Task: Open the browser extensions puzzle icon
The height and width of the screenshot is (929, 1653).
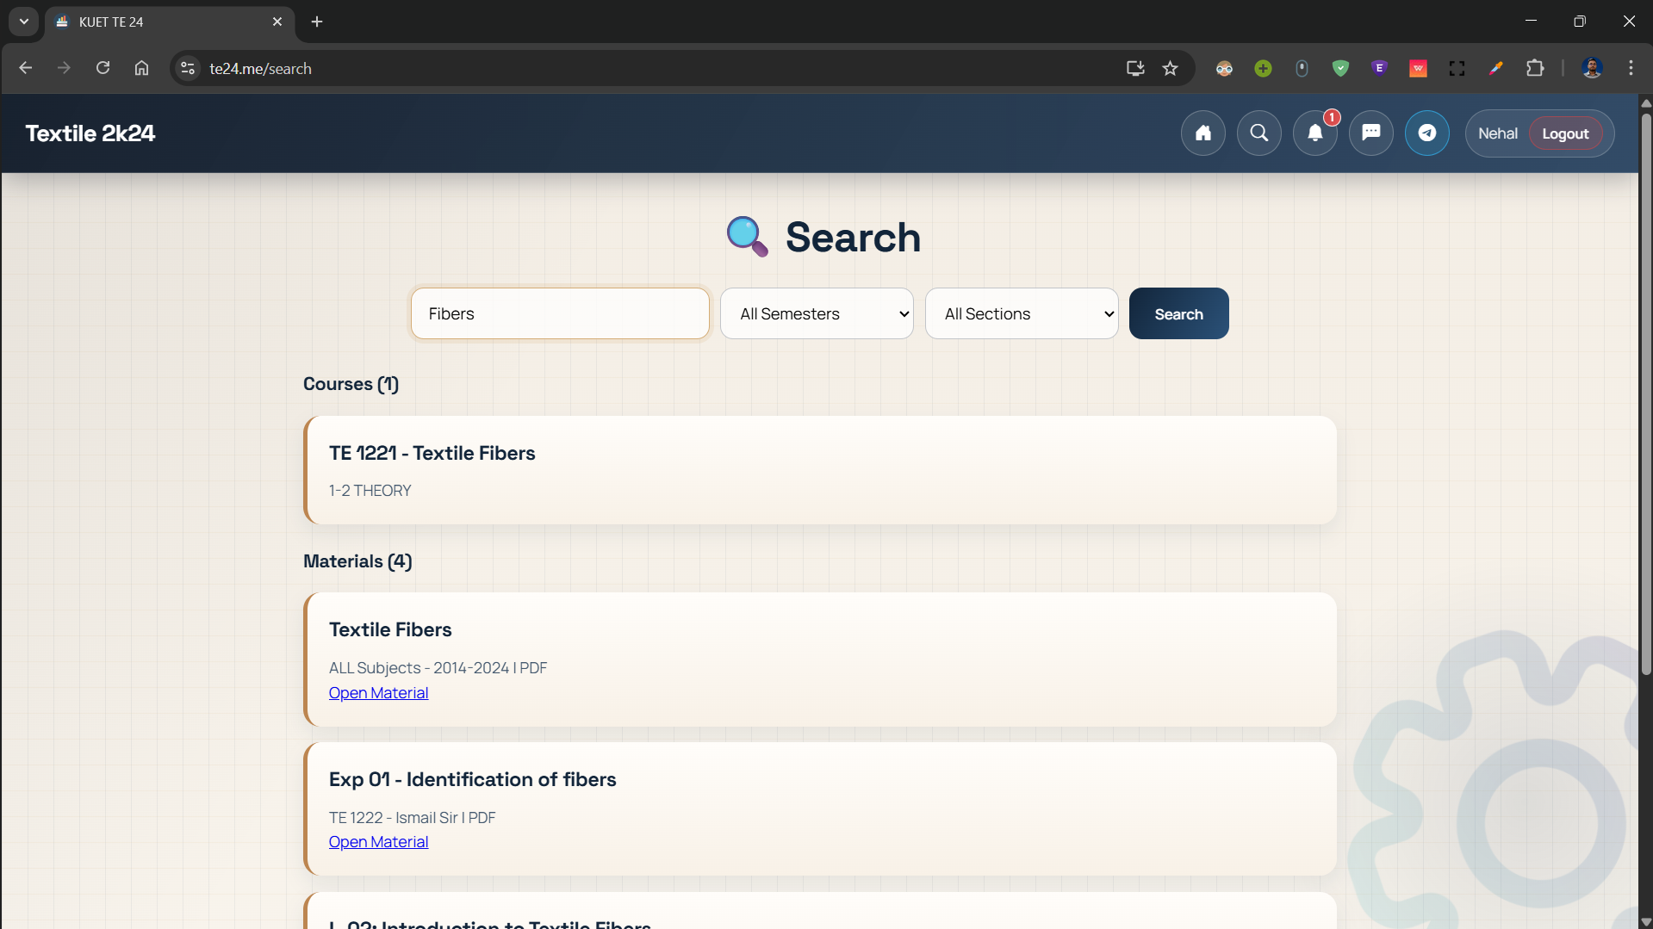Action: click(x=1537, y=68)
